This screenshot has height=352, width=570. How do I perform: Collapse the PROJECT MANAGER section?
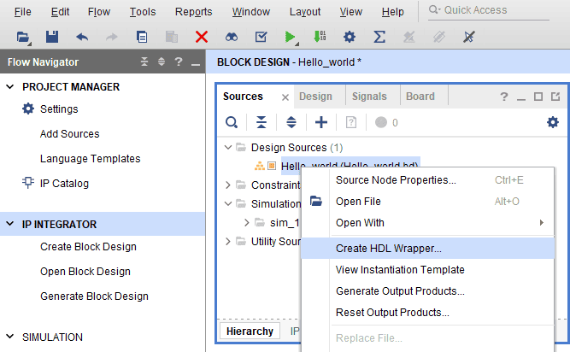point(10,87)
